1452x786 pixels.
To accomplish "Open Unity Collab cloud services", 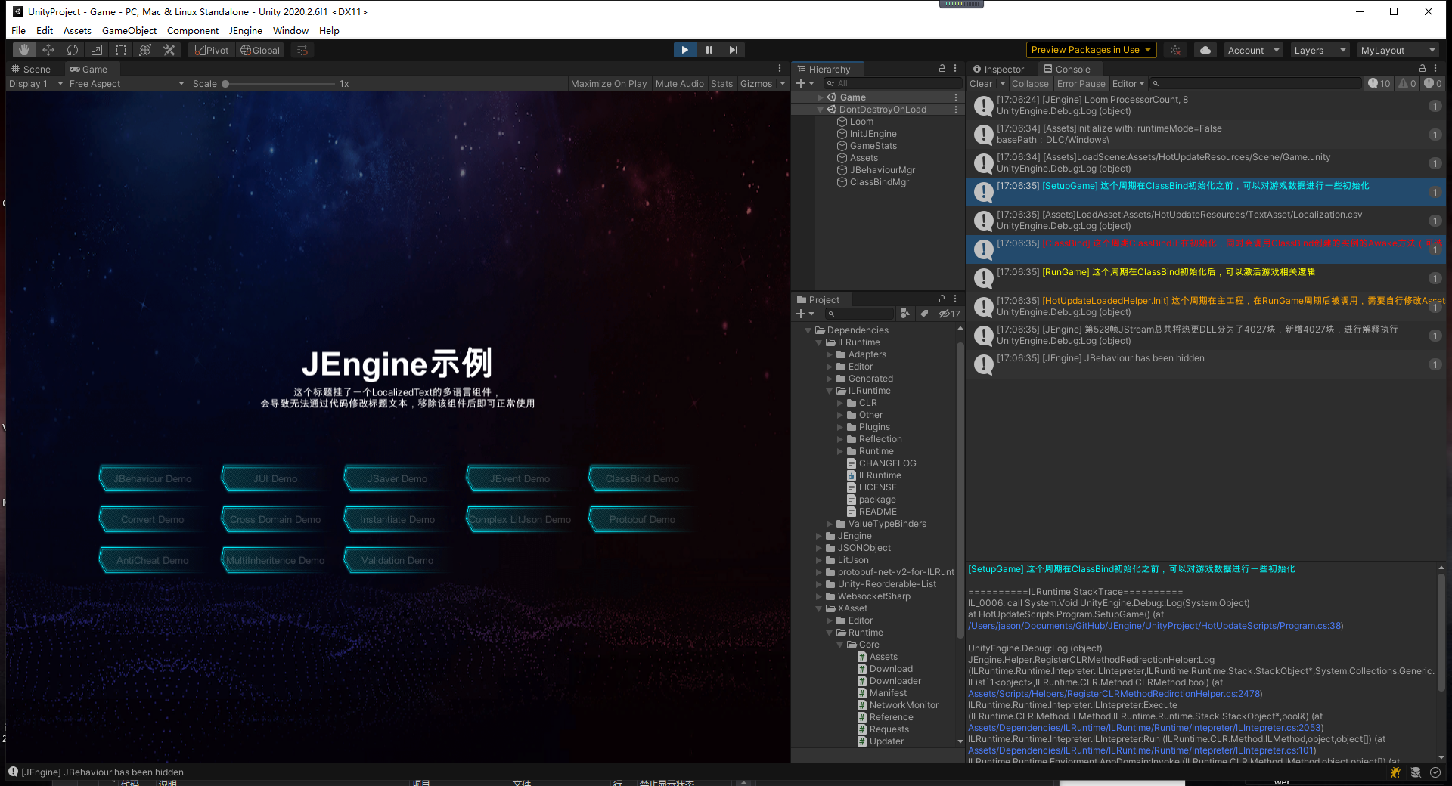I will tap(1205, 50).
